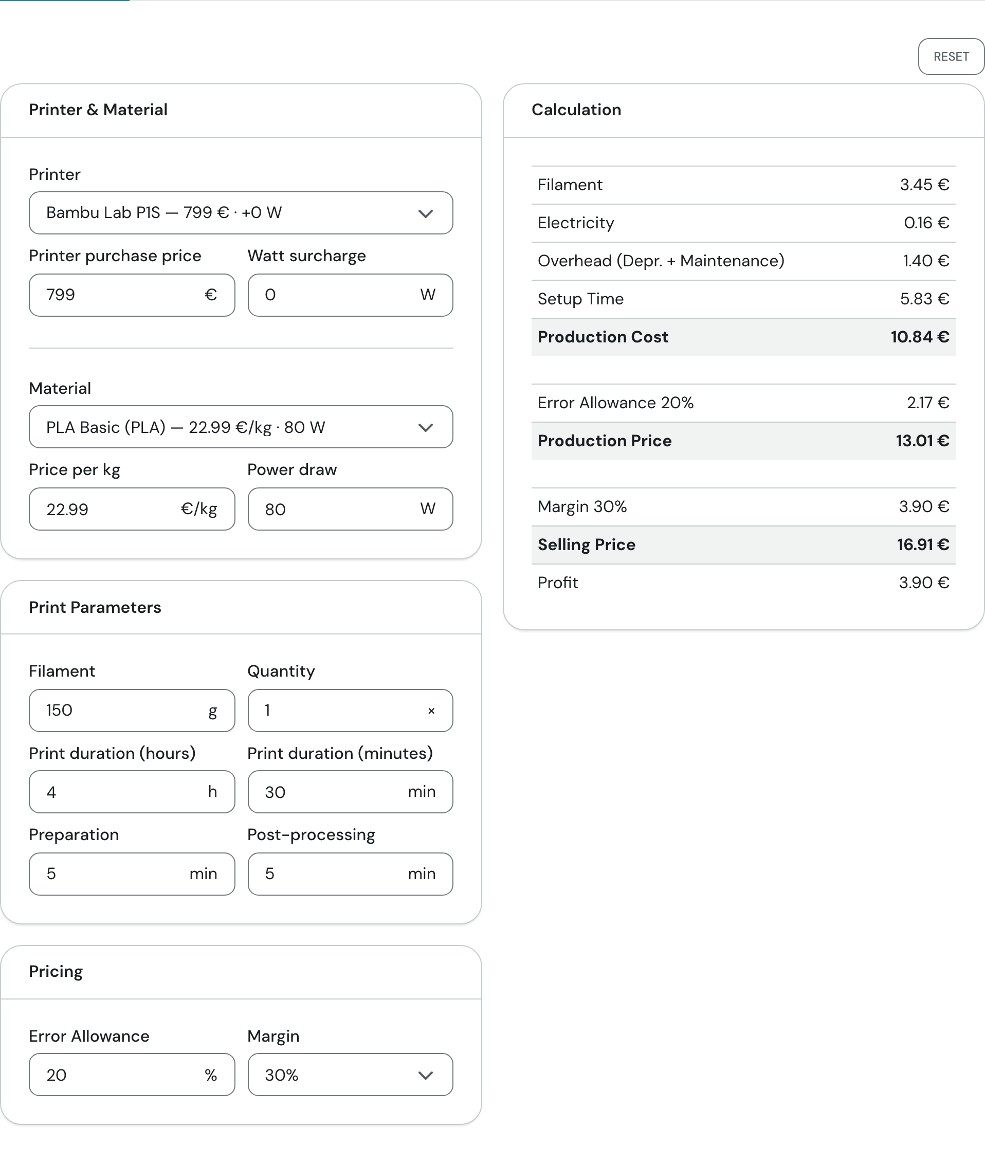Open the Margin 30% dropdown

pyautogui.click(x=350, y=1075)
